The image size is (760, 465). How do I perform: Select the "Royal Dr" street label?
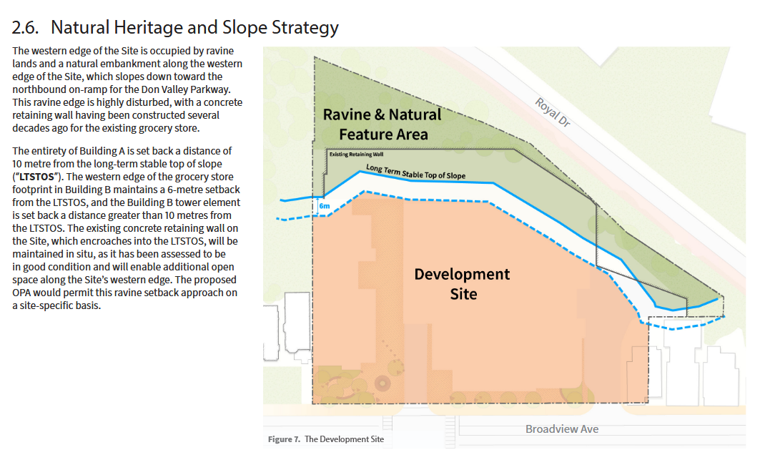click(554, 113)
